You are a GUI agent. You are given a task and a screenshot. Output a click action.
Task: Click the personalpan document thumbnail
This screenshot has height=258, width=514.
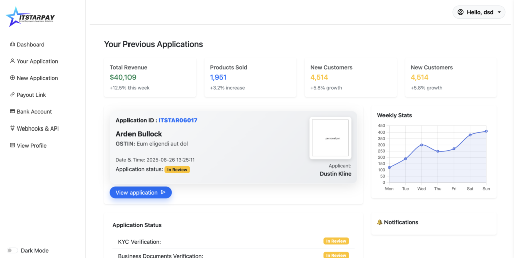[x=330, y=138]
